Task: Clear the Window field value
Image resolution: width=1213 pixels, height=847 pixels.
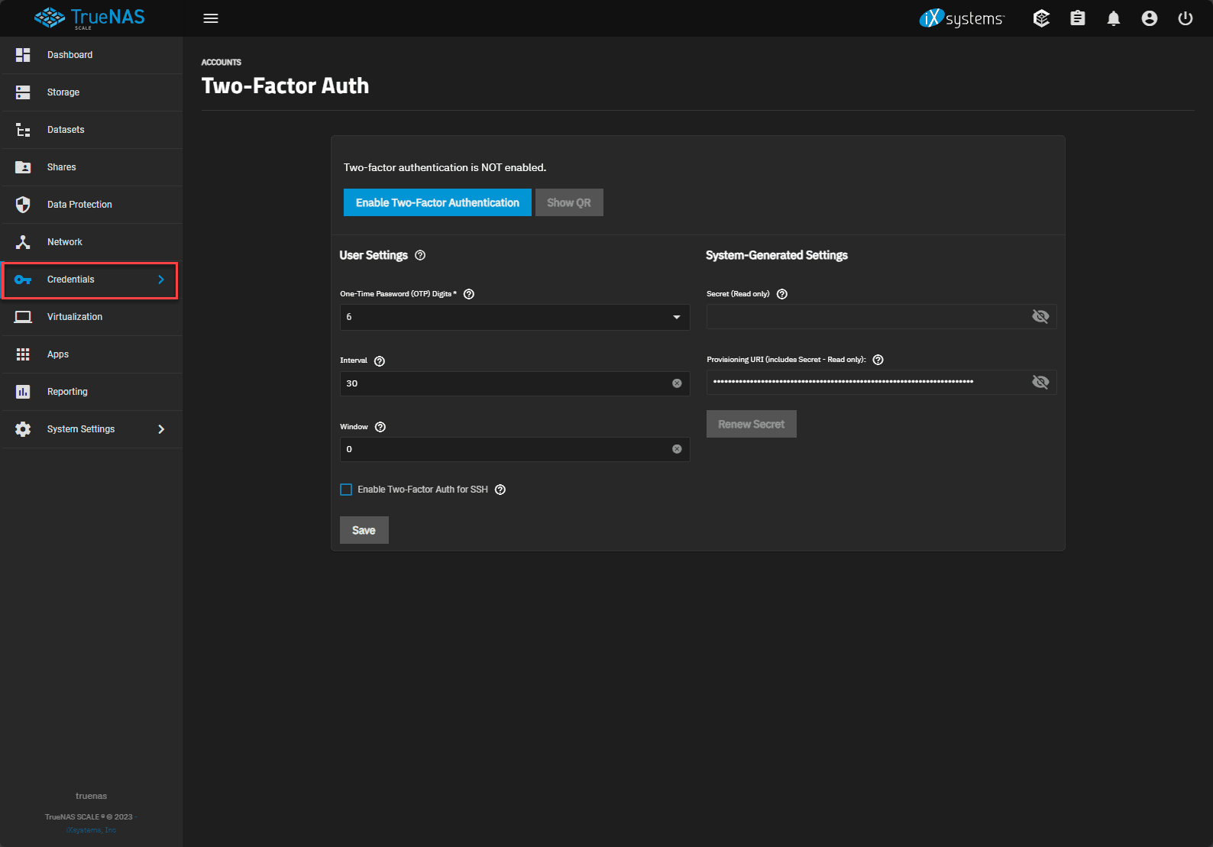Action: pyautogui.click(x=677, y=449)
